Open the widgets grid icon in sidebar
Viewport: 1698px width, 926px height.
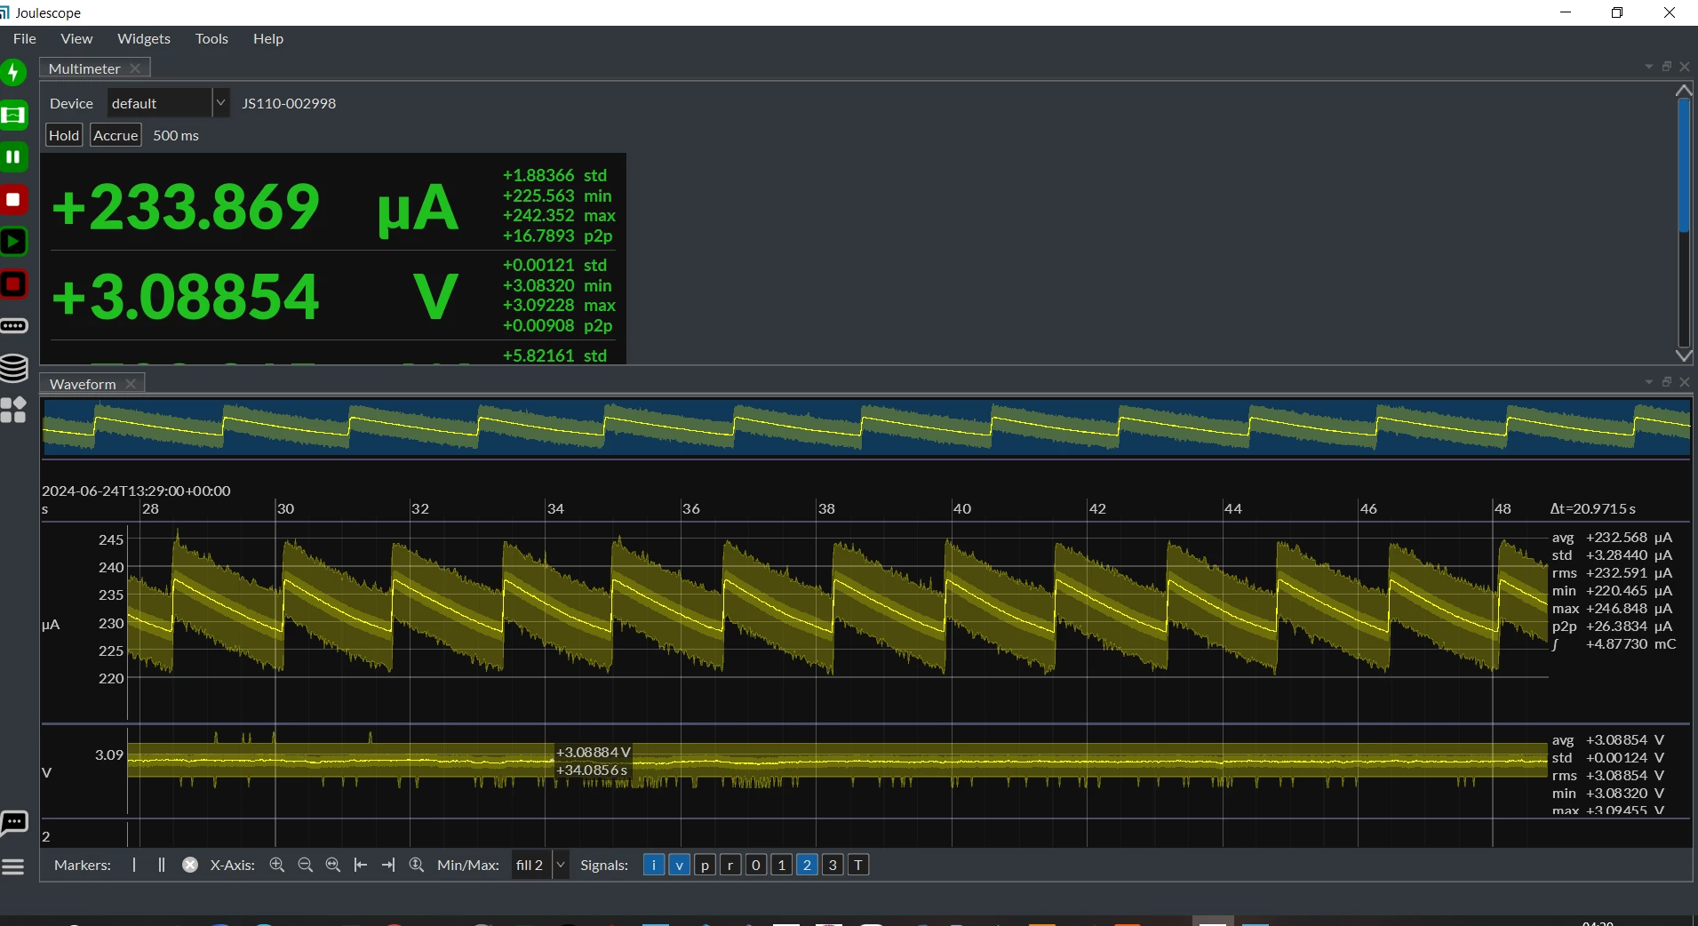click(x=13, y=410)
